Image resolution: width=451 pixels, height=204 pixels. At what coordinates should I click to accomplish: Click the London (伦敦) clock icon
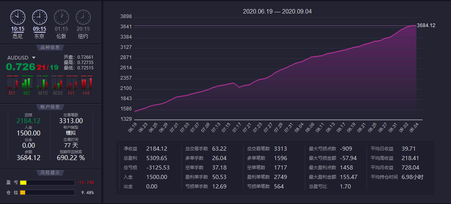61,17
